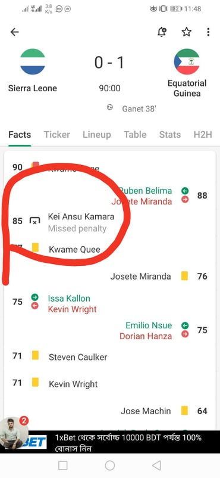
Task: Tap the missed penalty icon at 85
Action: [34, 221]
